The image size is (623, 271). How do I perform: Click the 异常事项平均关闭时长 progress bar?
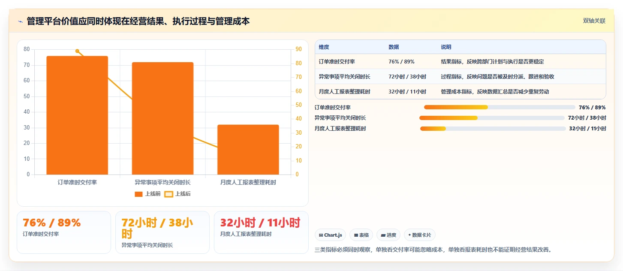point(492,118)
